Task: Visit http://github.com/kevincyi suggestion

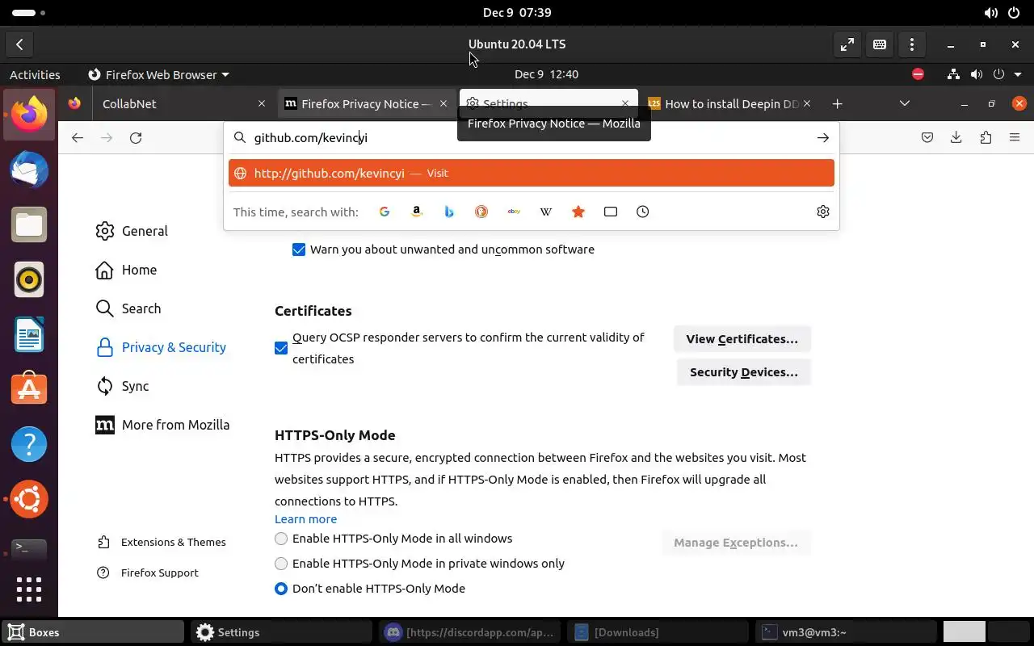Action: click(x=532, y=173)
